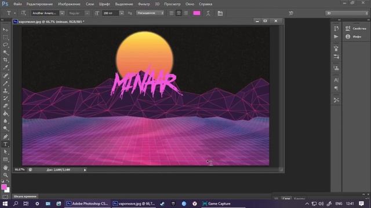The image size is (371, 208).
Task: Select the Hand tool
Action: (5, 168)
